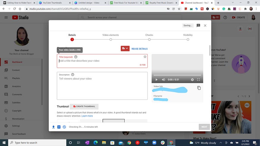Open Settings in the sidebar
This screenshot has height=146, width=260.
pyautogui.click(x=21, y=126)
